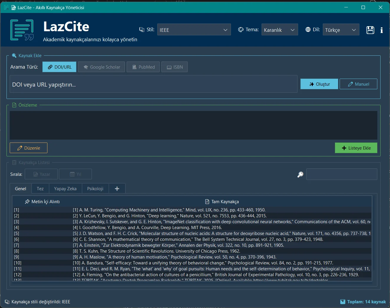Viewport: 390px width, 308px height.
Task: Click the plus tab to add a category
Action: [x=117, y=188]
